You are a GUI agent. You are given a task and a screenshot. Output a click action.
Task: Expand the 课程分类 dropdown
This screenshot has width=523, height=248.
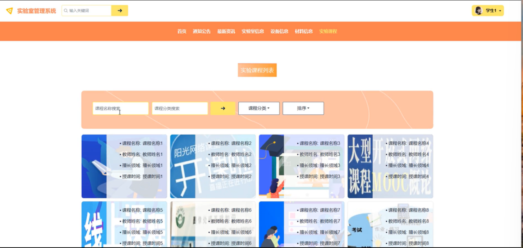(x=259, y=108)
